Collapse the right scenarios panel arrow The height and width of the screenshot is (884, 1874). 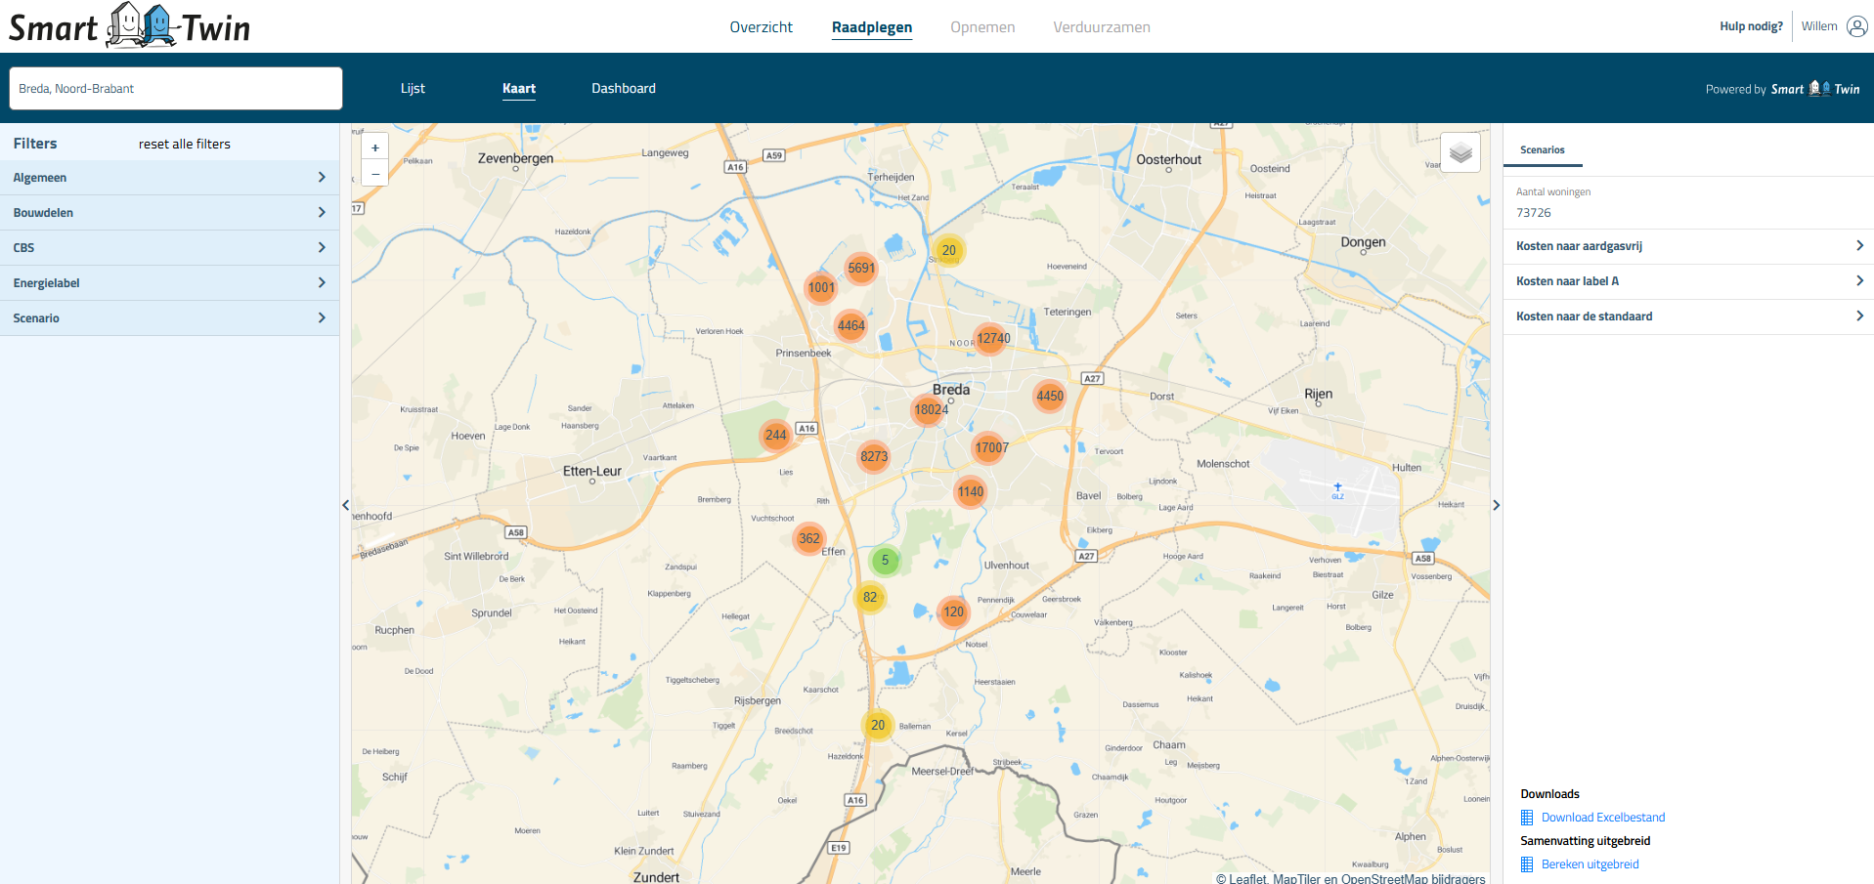point(1496,505)
